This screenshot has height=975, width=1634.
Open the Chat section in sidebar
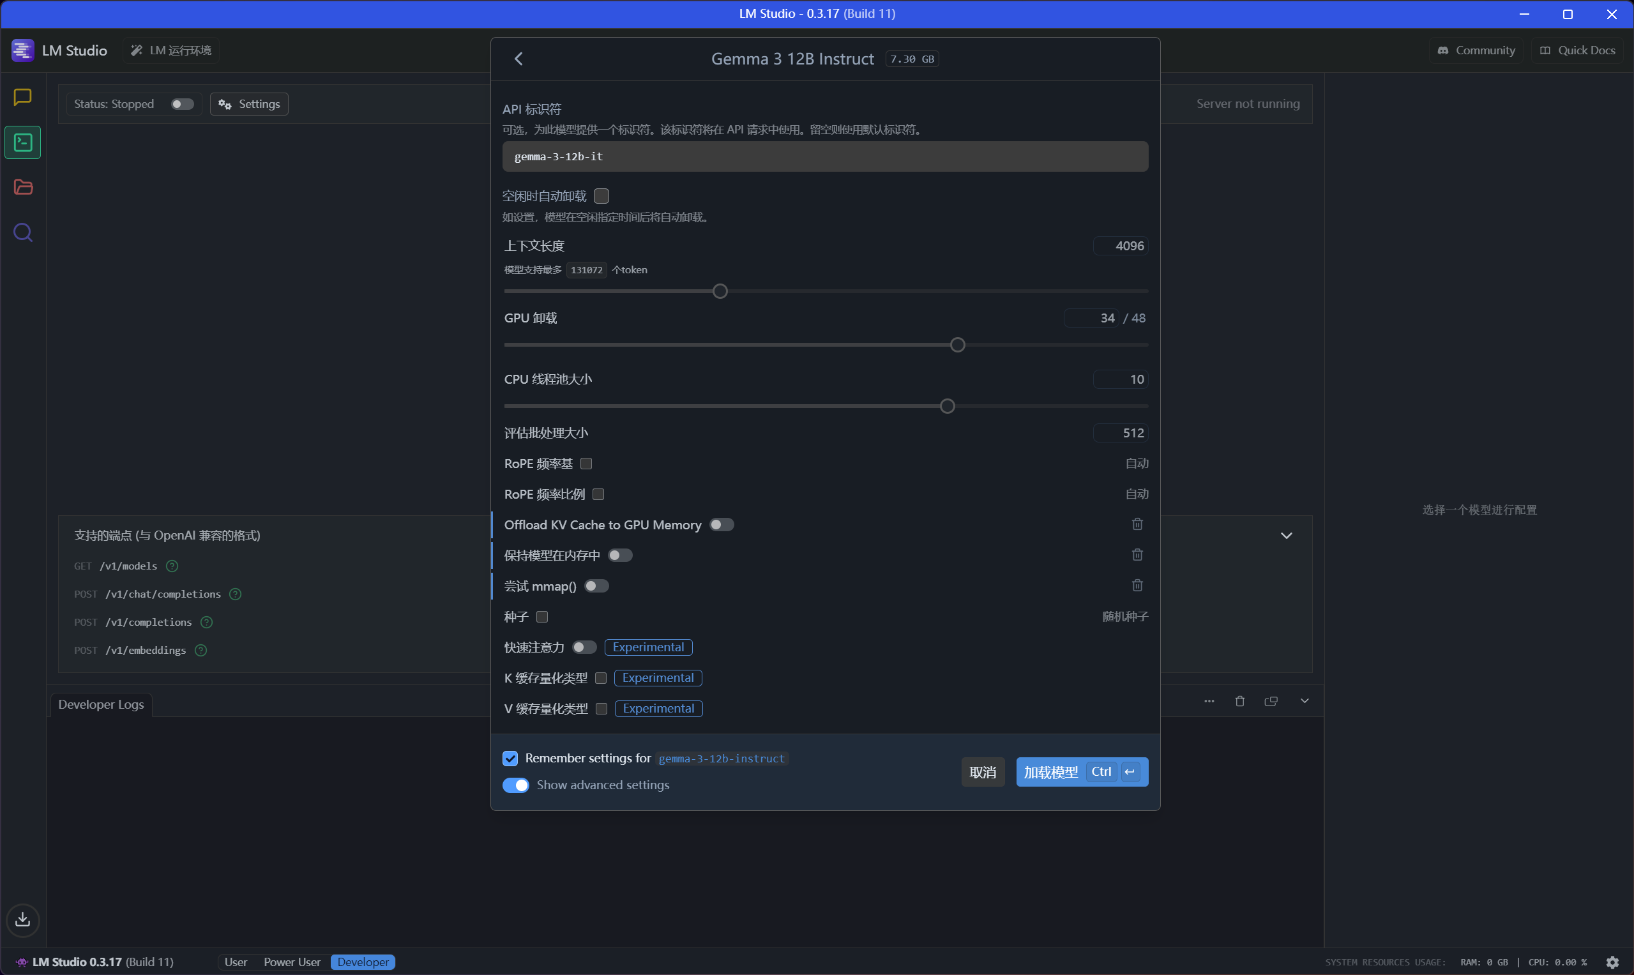coord(23,97)
